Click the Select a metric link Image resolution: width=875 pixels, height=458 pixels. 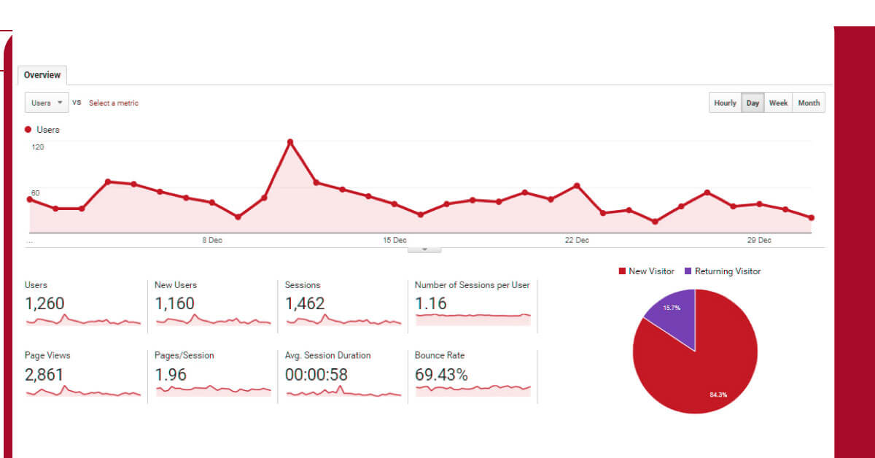tap(114, 103)
